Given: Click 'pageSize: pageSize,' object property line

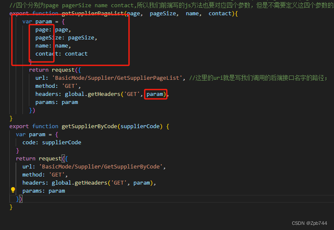Looking at the screenshot, I should pos(66,38).
